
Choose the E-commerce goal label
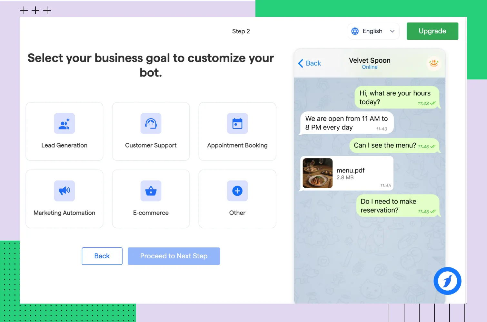(x=151, y=213)
